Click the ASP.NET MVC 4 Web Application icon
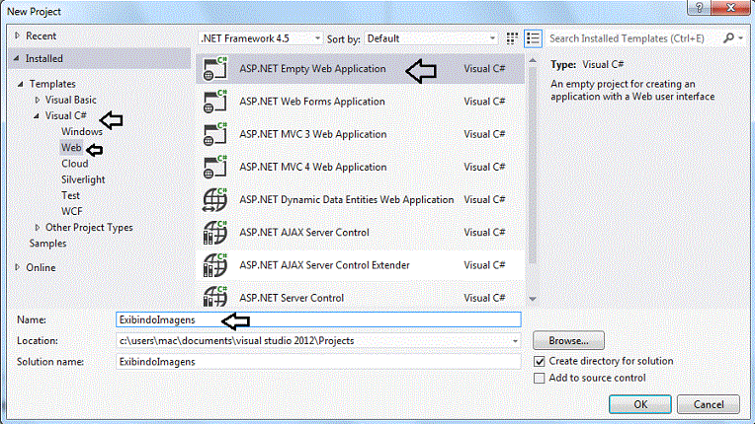The width and height of the screenshot is (755, 424). tap(214, 167)
